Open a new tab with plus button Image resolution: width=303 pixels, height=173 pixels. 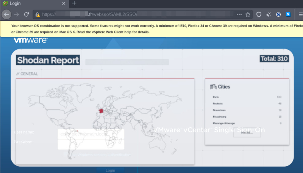tap(74, 3)
